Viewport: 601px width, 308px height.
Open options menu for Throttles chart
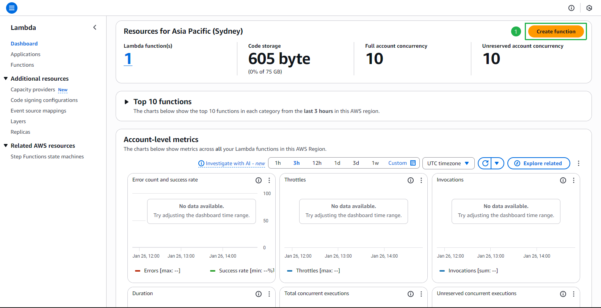421,180
